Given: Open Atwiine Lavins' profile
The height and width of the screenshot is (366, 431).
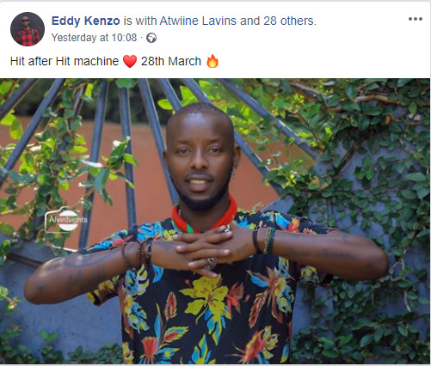Looking at the screenshot, I should tap(198, 21).
